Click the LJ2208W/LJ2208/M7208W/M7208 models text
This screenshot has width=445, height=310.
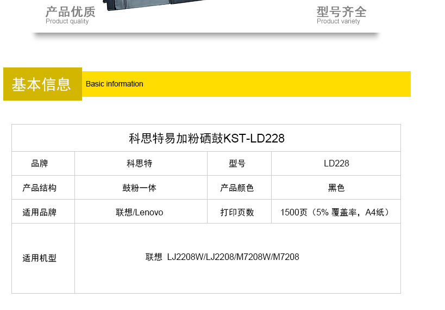coord(233,257)
